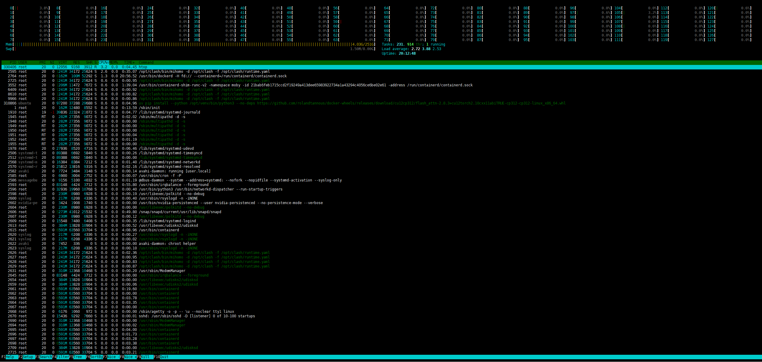This screenshot has height=362, width=762.
Task: Select the /sbin/init process row
Action: pyautogui.click(x=381, y=108)
